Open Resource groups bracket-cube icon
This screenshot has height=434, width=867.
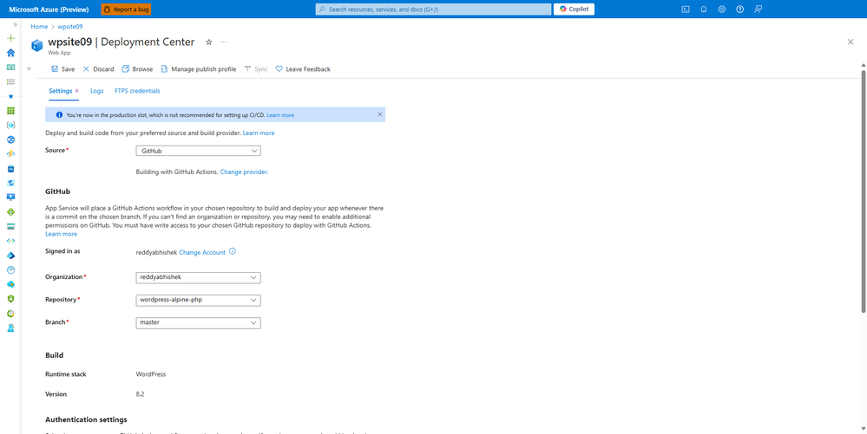tap(10, 126)
